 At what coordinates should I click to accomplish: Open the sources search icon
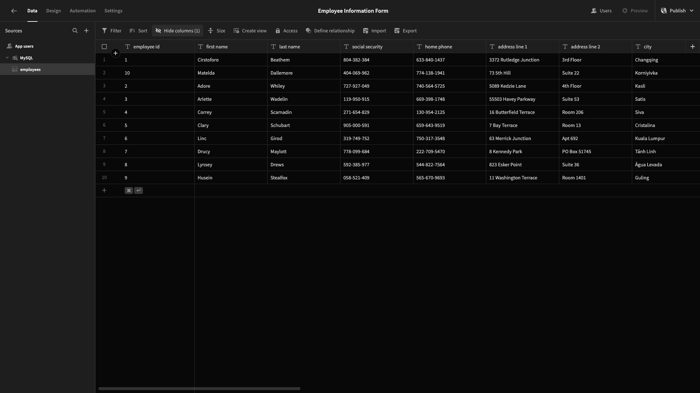pos(75,31)
